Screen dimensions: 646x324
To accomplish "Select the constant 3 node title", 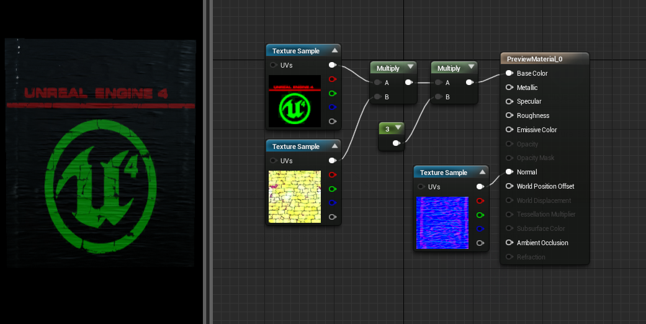I will 387,129.
